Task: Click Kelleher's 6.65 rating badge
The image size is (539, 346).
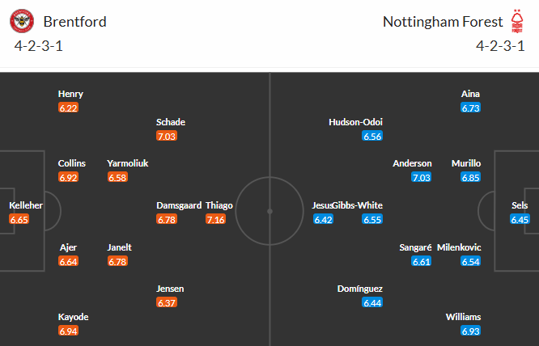Action: point(19,219)
